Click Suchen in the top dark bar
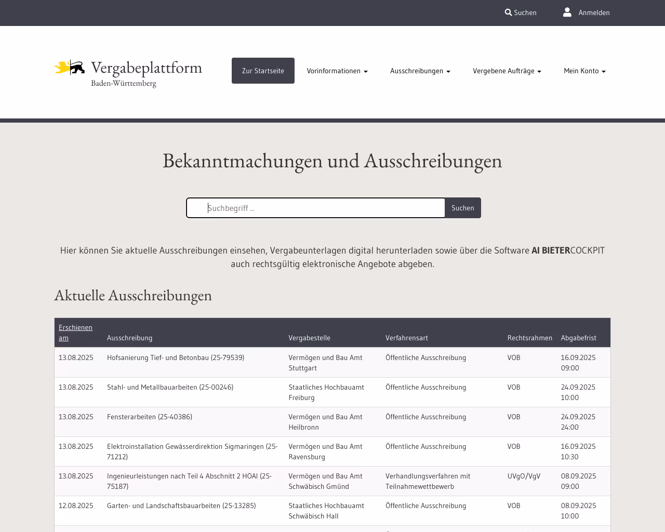Screen dimensions: 665x532 point(525,12)
